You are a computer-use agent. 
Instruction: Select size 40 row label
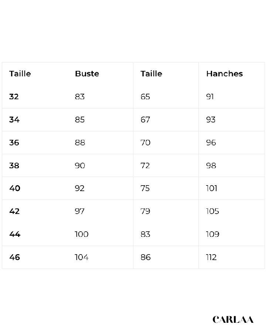tap(15, 189)
